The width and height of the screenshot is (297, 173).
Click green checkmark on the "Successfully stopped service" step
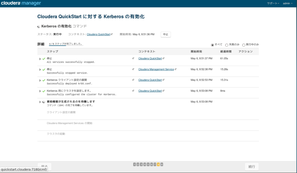[x=44, y=70]
